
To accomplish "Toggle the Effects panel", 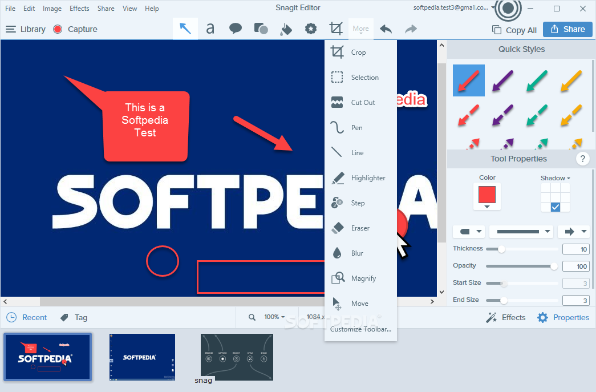I will pyautogui.click(x=506, y=317).
